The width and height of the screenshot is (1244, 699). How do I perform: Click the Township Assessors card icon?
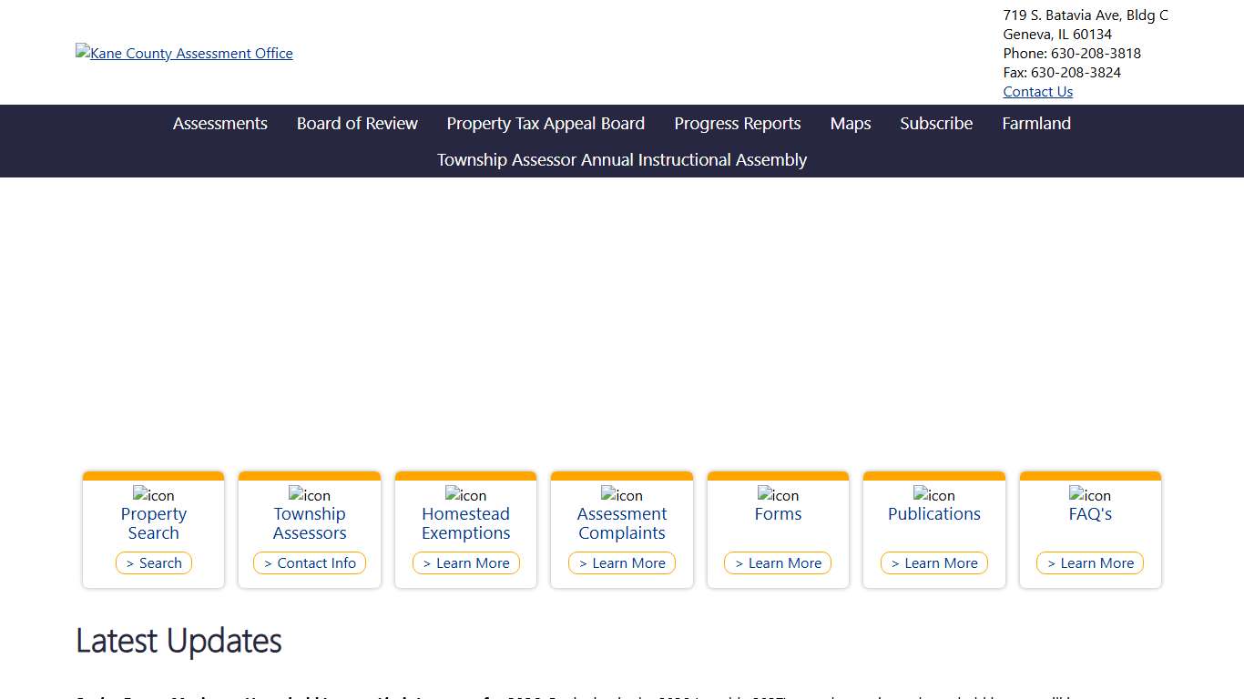310,495
